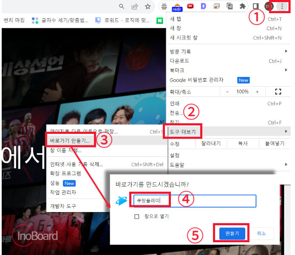The height and width of the screenshot is (255, 295).
Task: Open Google 비밀번호 관리자
Action: pos(229,80)
